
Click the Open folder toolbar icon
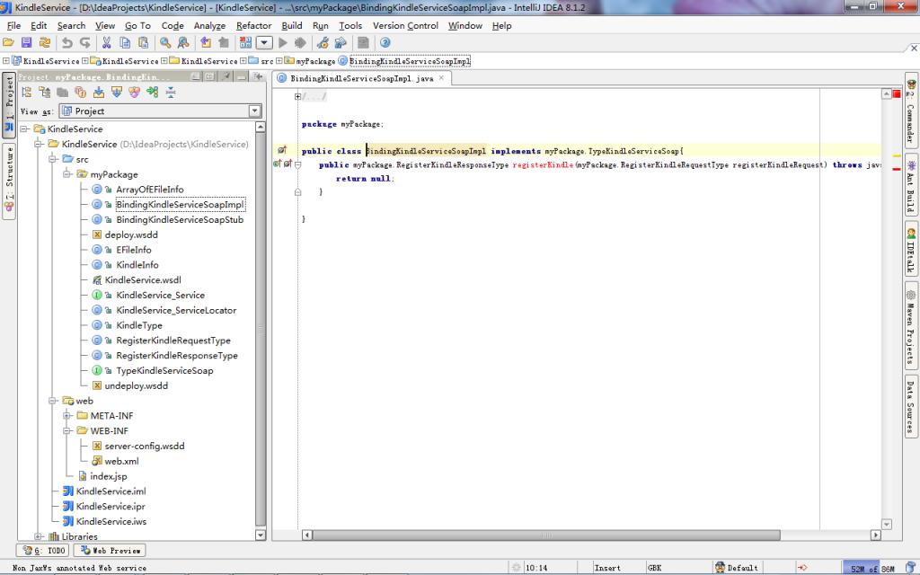tap(8, 43)
